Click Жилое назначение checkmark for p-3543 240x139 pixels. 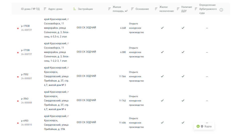tap(162, 100)
